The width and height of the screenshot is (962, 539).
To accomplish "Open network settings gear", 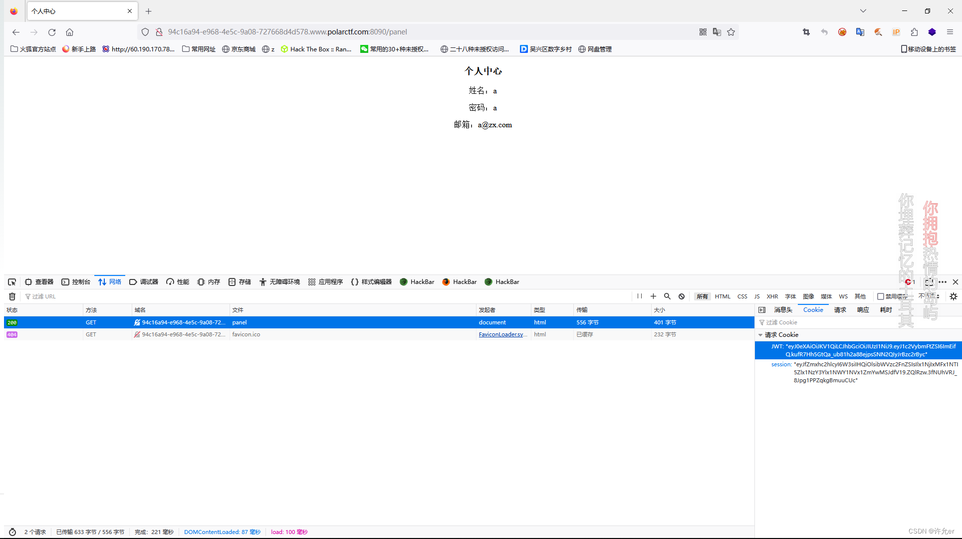I will (x=954, y=296).
